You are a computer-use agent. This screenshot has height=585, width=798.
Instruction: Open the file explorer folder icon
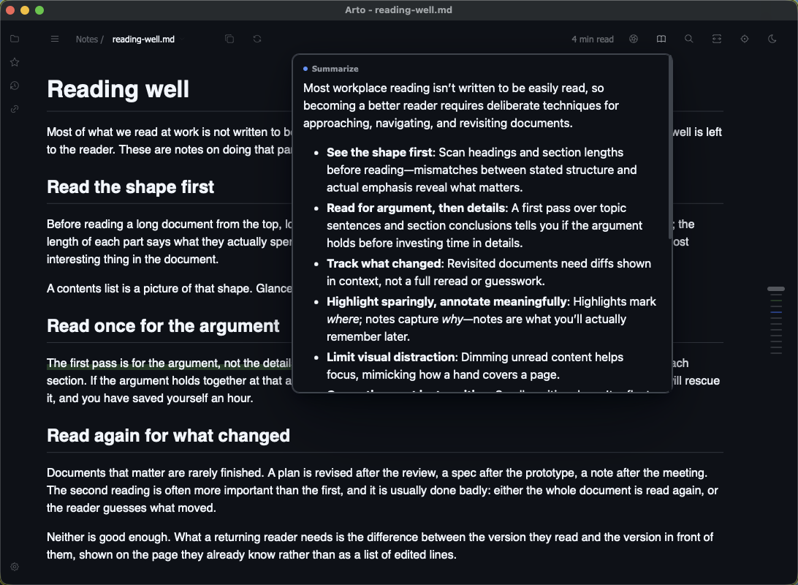15,39
